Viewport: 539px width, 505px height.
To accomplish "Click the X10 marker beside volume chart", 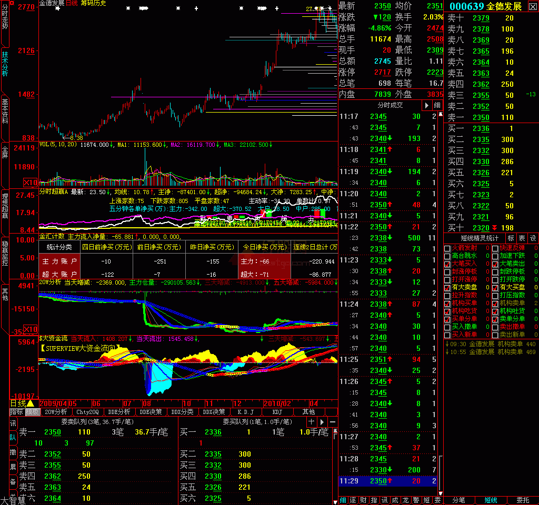I will tap(31, 182).
